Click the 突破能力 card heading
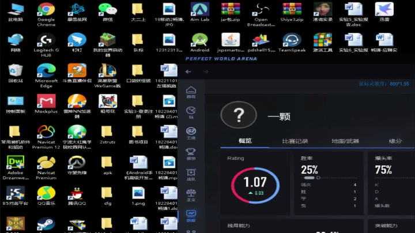Screen dimensions: 415x233 tap(386, 226)
